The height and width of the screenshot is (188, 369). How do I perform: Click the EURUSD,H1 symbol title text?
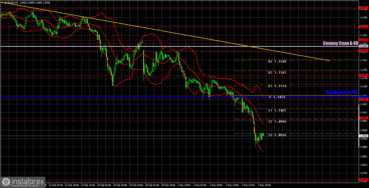[x=11, y=2]
